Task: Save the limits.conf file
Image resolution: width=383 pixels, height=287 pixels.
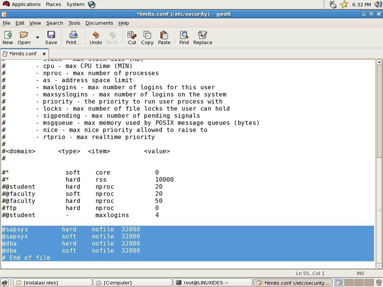Action: 51,38
